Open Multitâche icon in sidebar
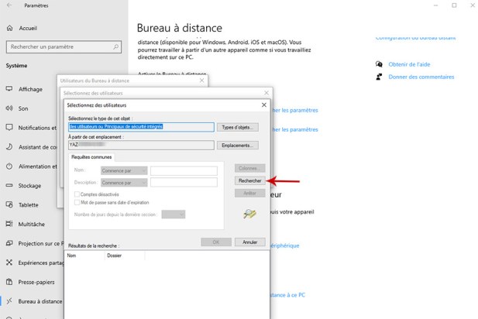 pyautogui.click(x=9, y=224)
